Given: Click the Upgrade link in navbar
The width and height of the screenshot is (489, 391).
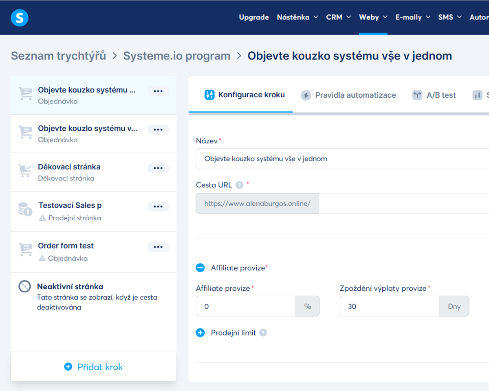Looking at the screenshot, I should [253, 17].
